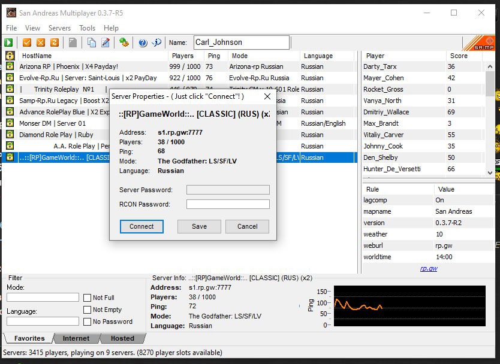This screenshot has height=364, width=500.
Task: Click the blue question mark Help icon
Action: click(143, 43)
